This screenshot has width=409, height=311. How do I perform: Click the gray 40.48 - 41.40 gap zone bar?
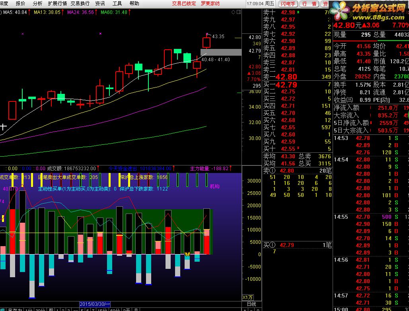pyautogui.click(x=221, y=52)
